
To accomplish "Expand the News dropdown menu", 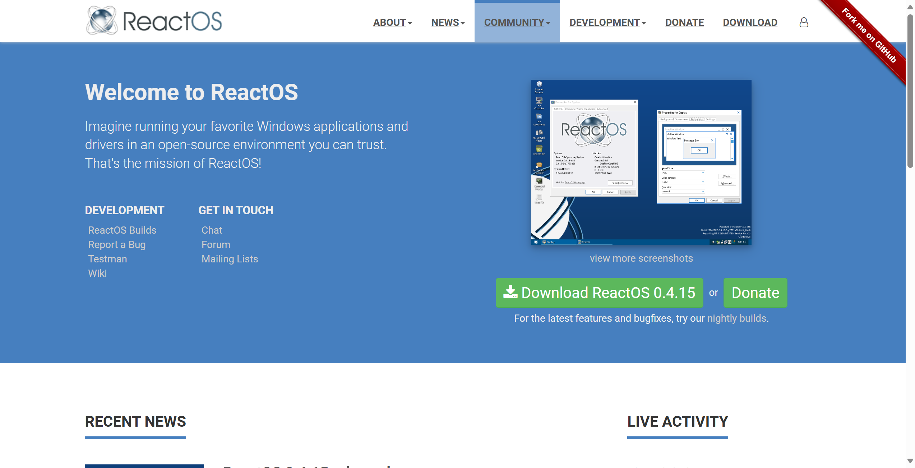I will pyautogui.click(x=448, y=22).
